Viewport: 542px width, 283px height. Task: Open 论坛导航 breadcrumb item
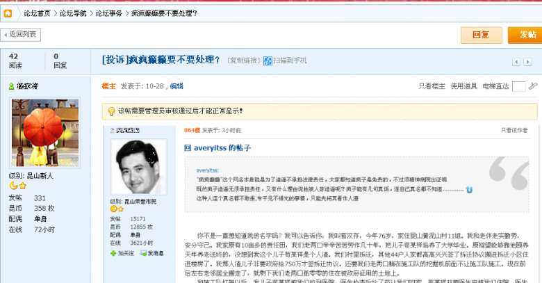point(73,13)
